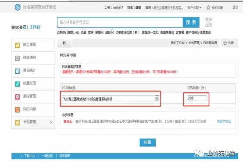Click hot search 改套餐
Image resolution: width=243 pixels, height=164 pixels.
pos(180,32)
